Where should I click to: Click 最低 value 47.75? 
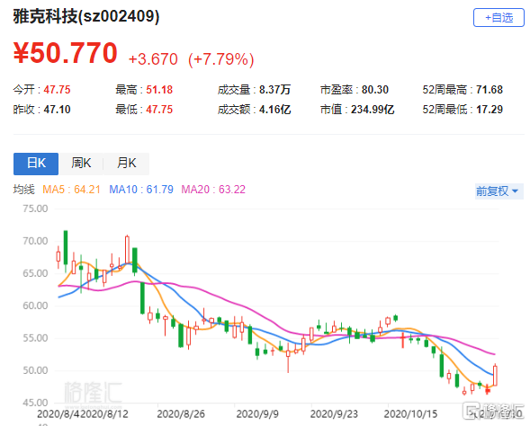coord(159,110)
